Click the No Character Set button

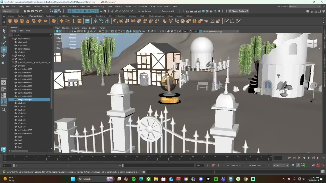click(x=234, y=165)
